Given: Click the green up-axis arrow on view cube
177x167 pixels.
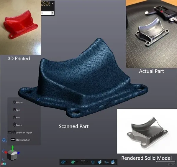Looking at the screenshot, I should (13, 148).
